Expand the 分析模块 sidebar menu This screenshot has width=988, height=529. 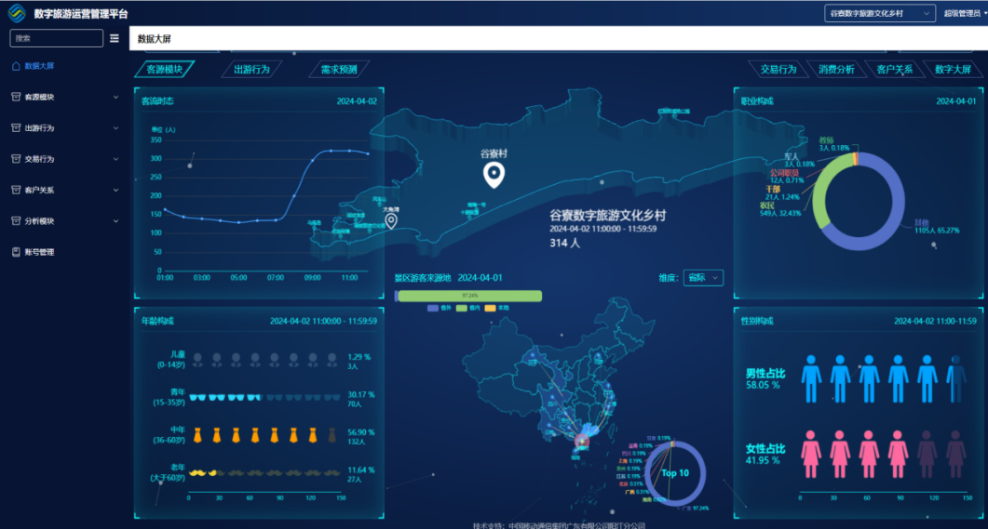[x=63, y=221]
